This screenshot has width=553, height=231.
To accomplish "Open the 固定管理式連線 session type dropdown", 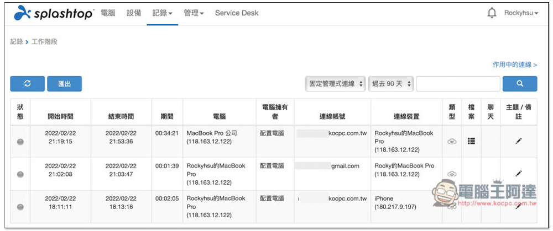I will click(x=336, y=84).
